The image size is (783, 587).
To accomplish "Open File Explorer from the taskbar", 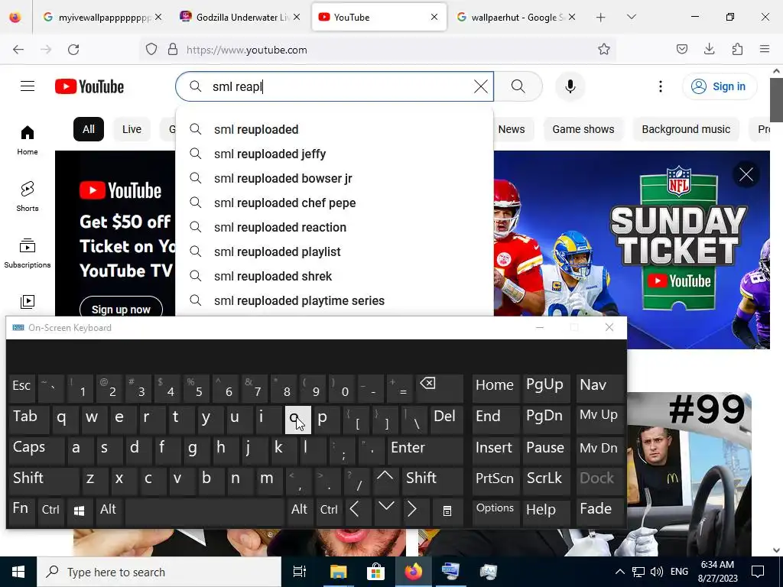I will (338, 572).
